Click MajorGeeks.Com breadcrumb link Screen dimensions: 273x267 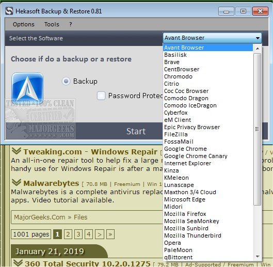click(40, 217)
